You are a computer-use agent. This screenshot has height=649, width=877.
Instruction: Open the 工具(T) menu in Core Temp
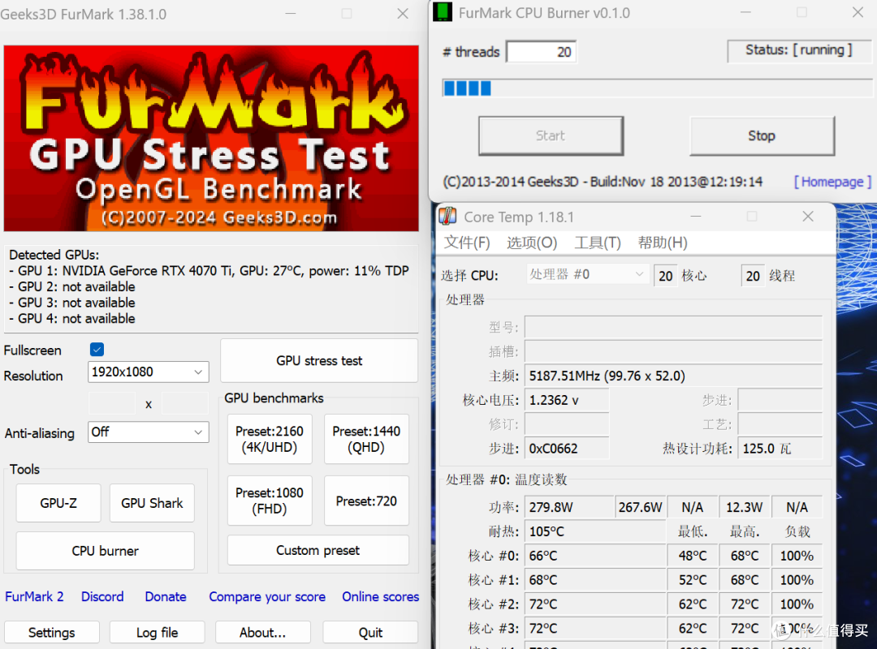tap(598, 243)
